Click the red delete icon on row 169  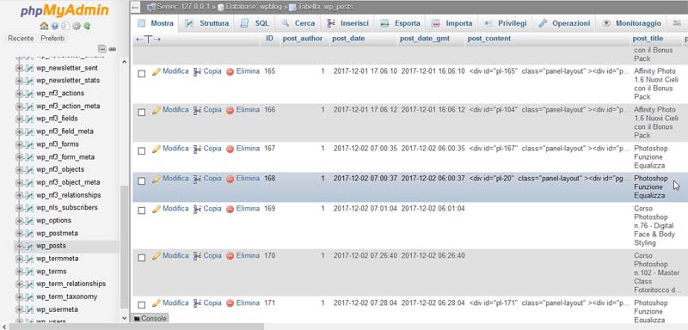tap(230, 209)
